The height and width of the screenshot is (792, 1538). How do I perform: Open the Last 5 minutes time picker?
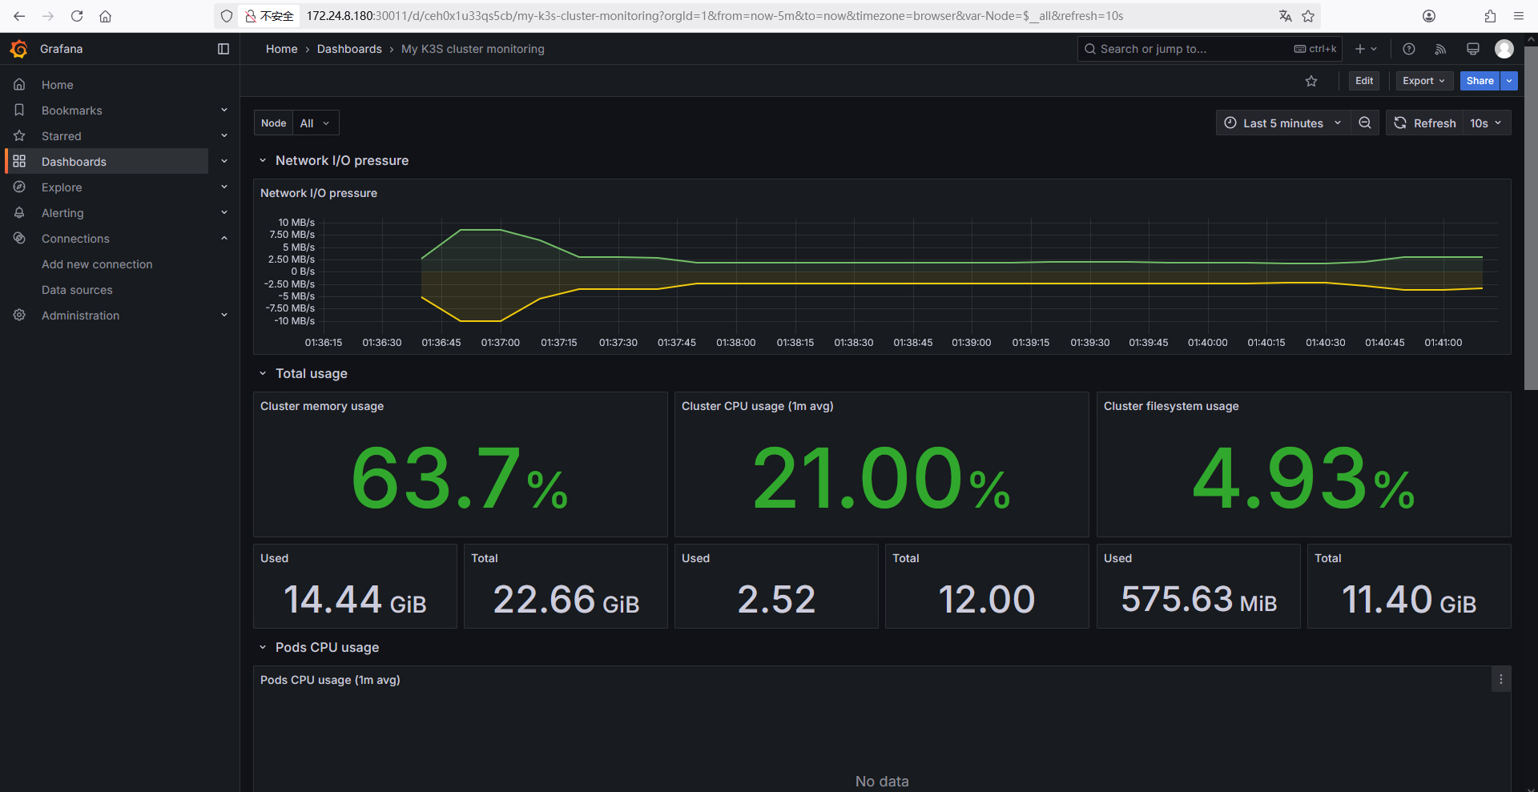1282,123
